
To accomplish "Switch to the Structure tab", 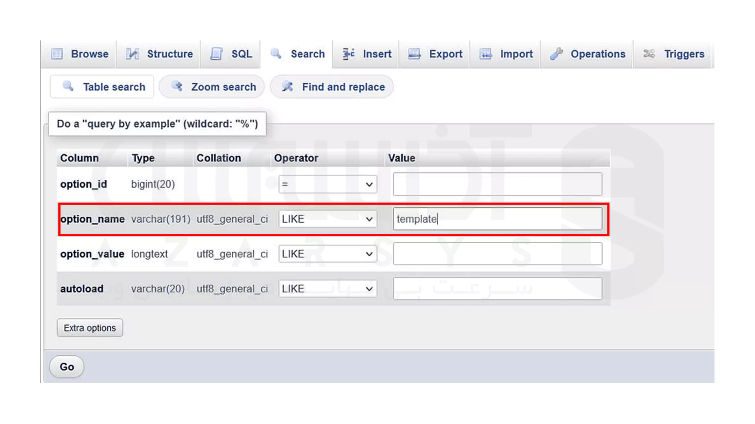I will (x=159, y=54).
